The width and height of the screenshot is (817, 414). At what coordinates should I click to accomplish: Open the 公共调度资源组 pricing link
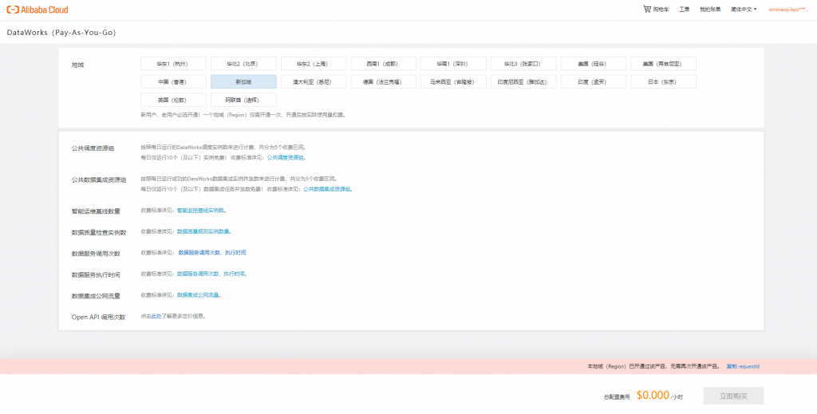pyautogui.click(x=286, y=157)
